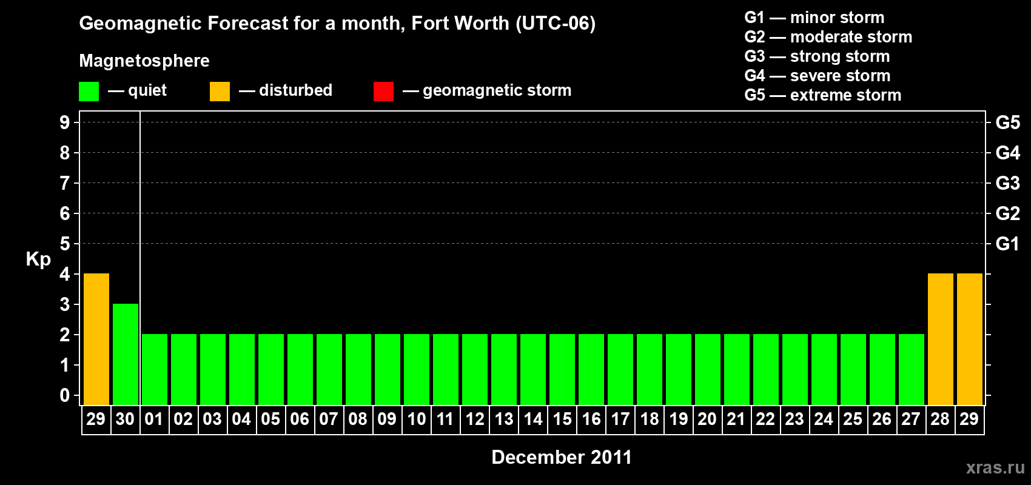Click the green quiet legend swatch
1031x485 pixels.
tap(89, 92)
